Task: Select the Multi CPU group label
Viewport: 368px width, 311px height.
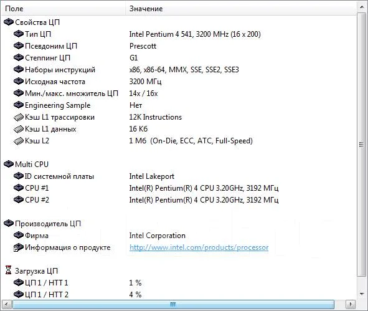Action: click(32, 164)
